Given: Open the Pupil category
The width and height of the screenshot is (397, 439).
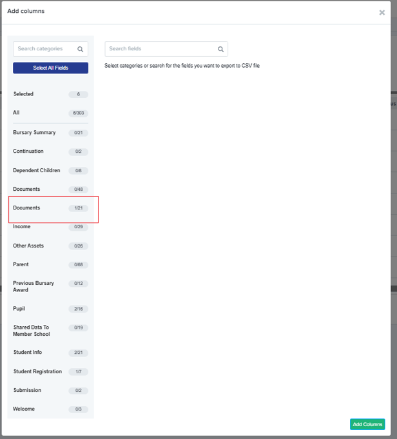Looking at the screenshot, I should click(50, 309).
